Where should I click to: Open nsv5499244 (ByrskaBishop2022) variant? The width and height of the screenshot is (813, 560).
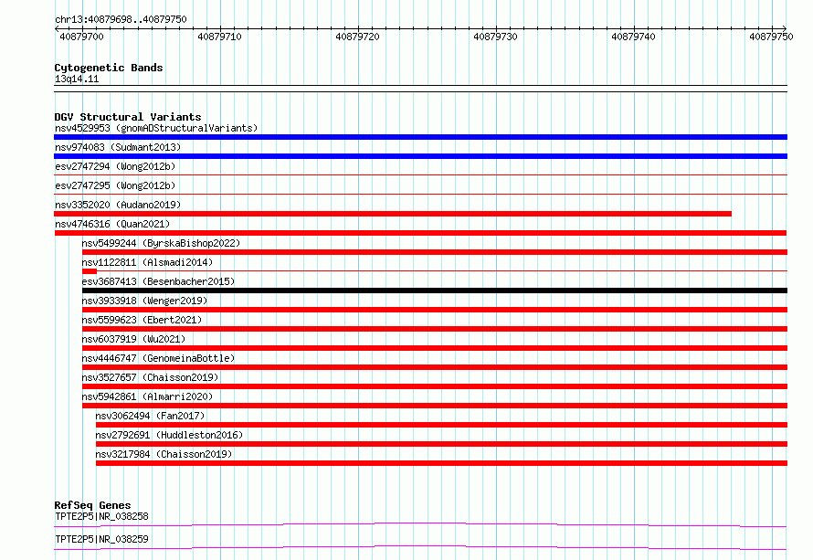point(161,243)
